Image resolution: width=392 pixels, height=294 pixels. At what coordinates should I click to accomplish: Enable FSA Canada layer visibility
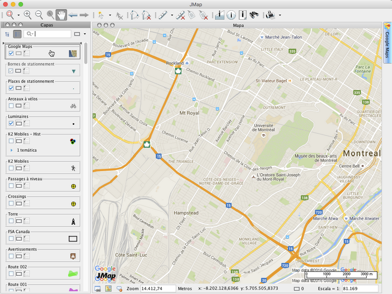[x=11, y=239]
